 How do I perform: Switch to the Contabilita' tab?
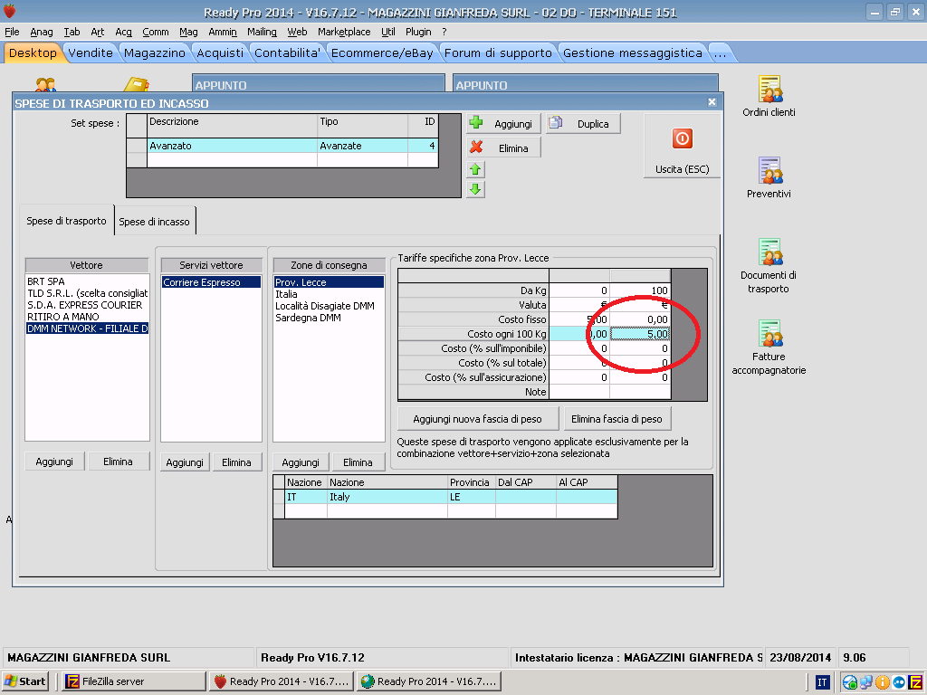287,52
